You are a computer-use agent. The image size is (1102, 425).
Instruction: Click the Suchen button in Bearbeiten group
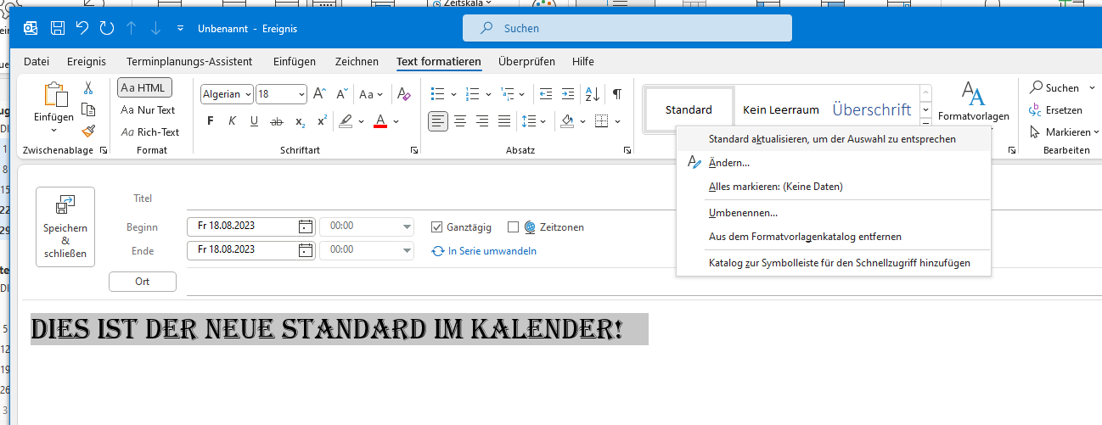point(1054,87)
